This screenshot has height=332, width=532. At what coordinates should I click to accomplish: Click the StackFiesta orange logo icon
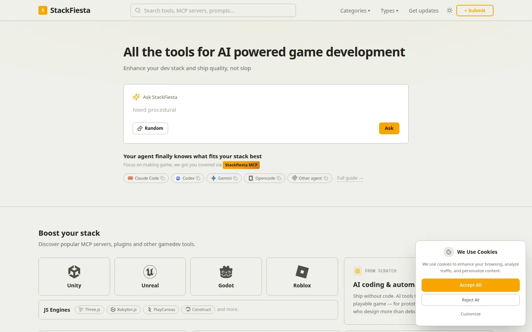point(43,10)
